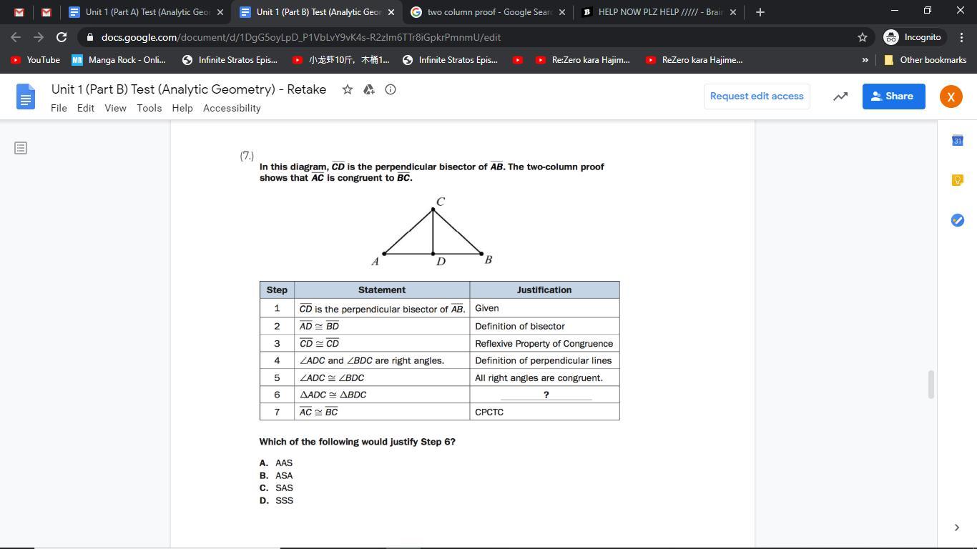Click the CPCTC justification cell
This screenshot has width=977, height=549.
tap(544, 412)
